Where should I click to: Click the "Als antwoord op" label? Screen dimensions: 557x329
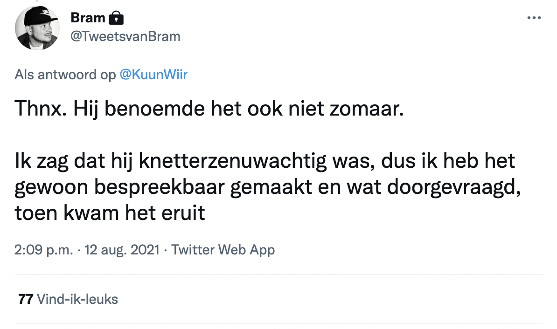coord(65,75)
